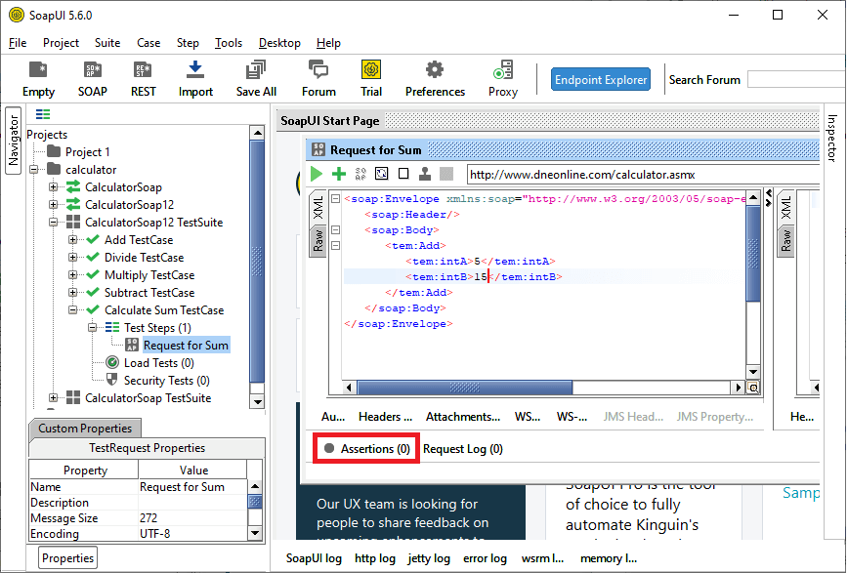Open the Project menu
The width and height of the screenshot is (848, 573).
pos(61,43)
